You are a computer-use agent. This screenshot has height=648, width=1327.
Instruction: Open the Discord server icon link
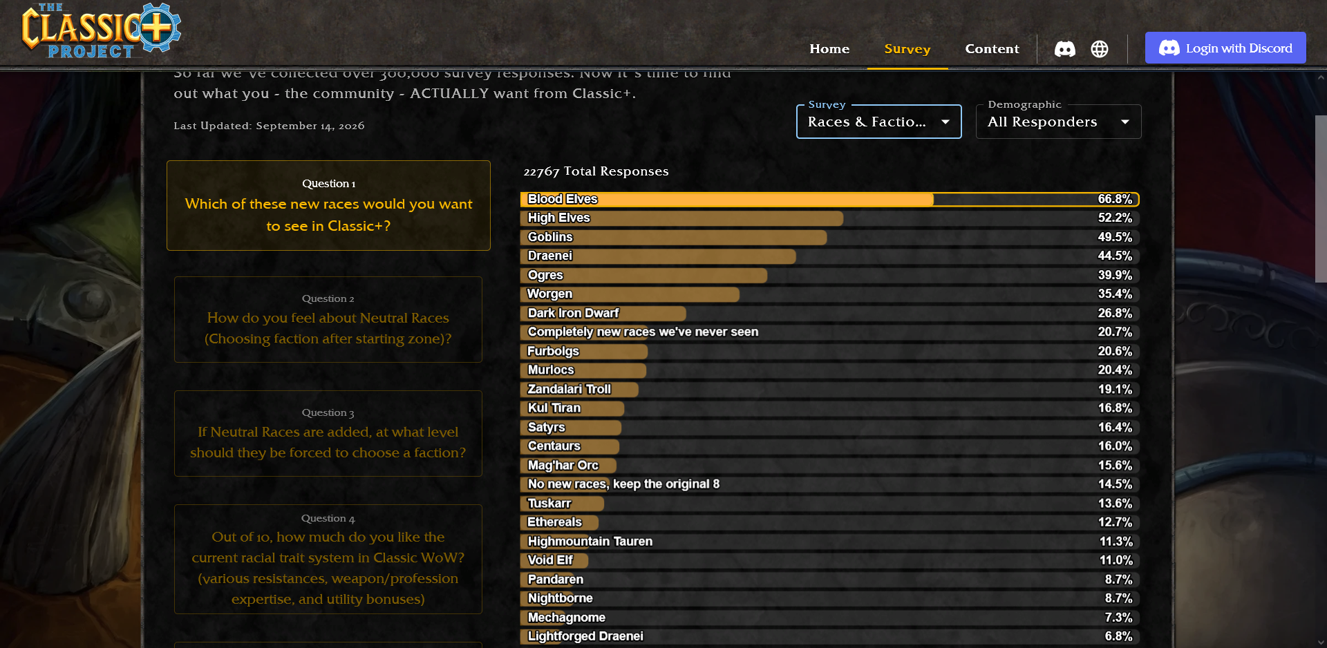tap(1065, 49)
